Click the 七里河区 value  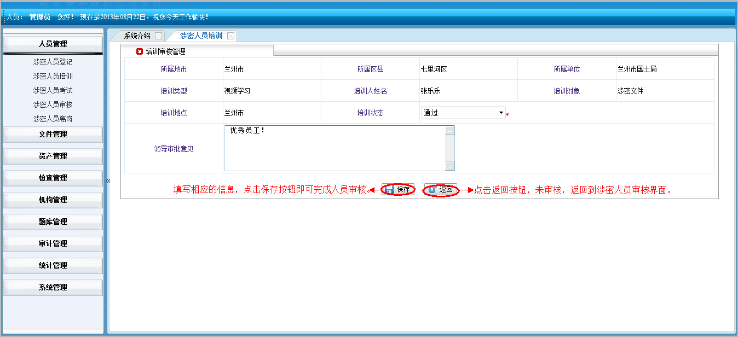(x=434, y=69)
